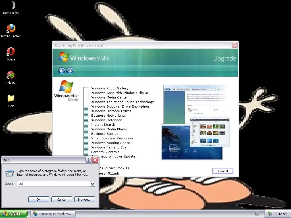Click the Open text field containing 'be'
291x218 pixels.
[54, 184]
